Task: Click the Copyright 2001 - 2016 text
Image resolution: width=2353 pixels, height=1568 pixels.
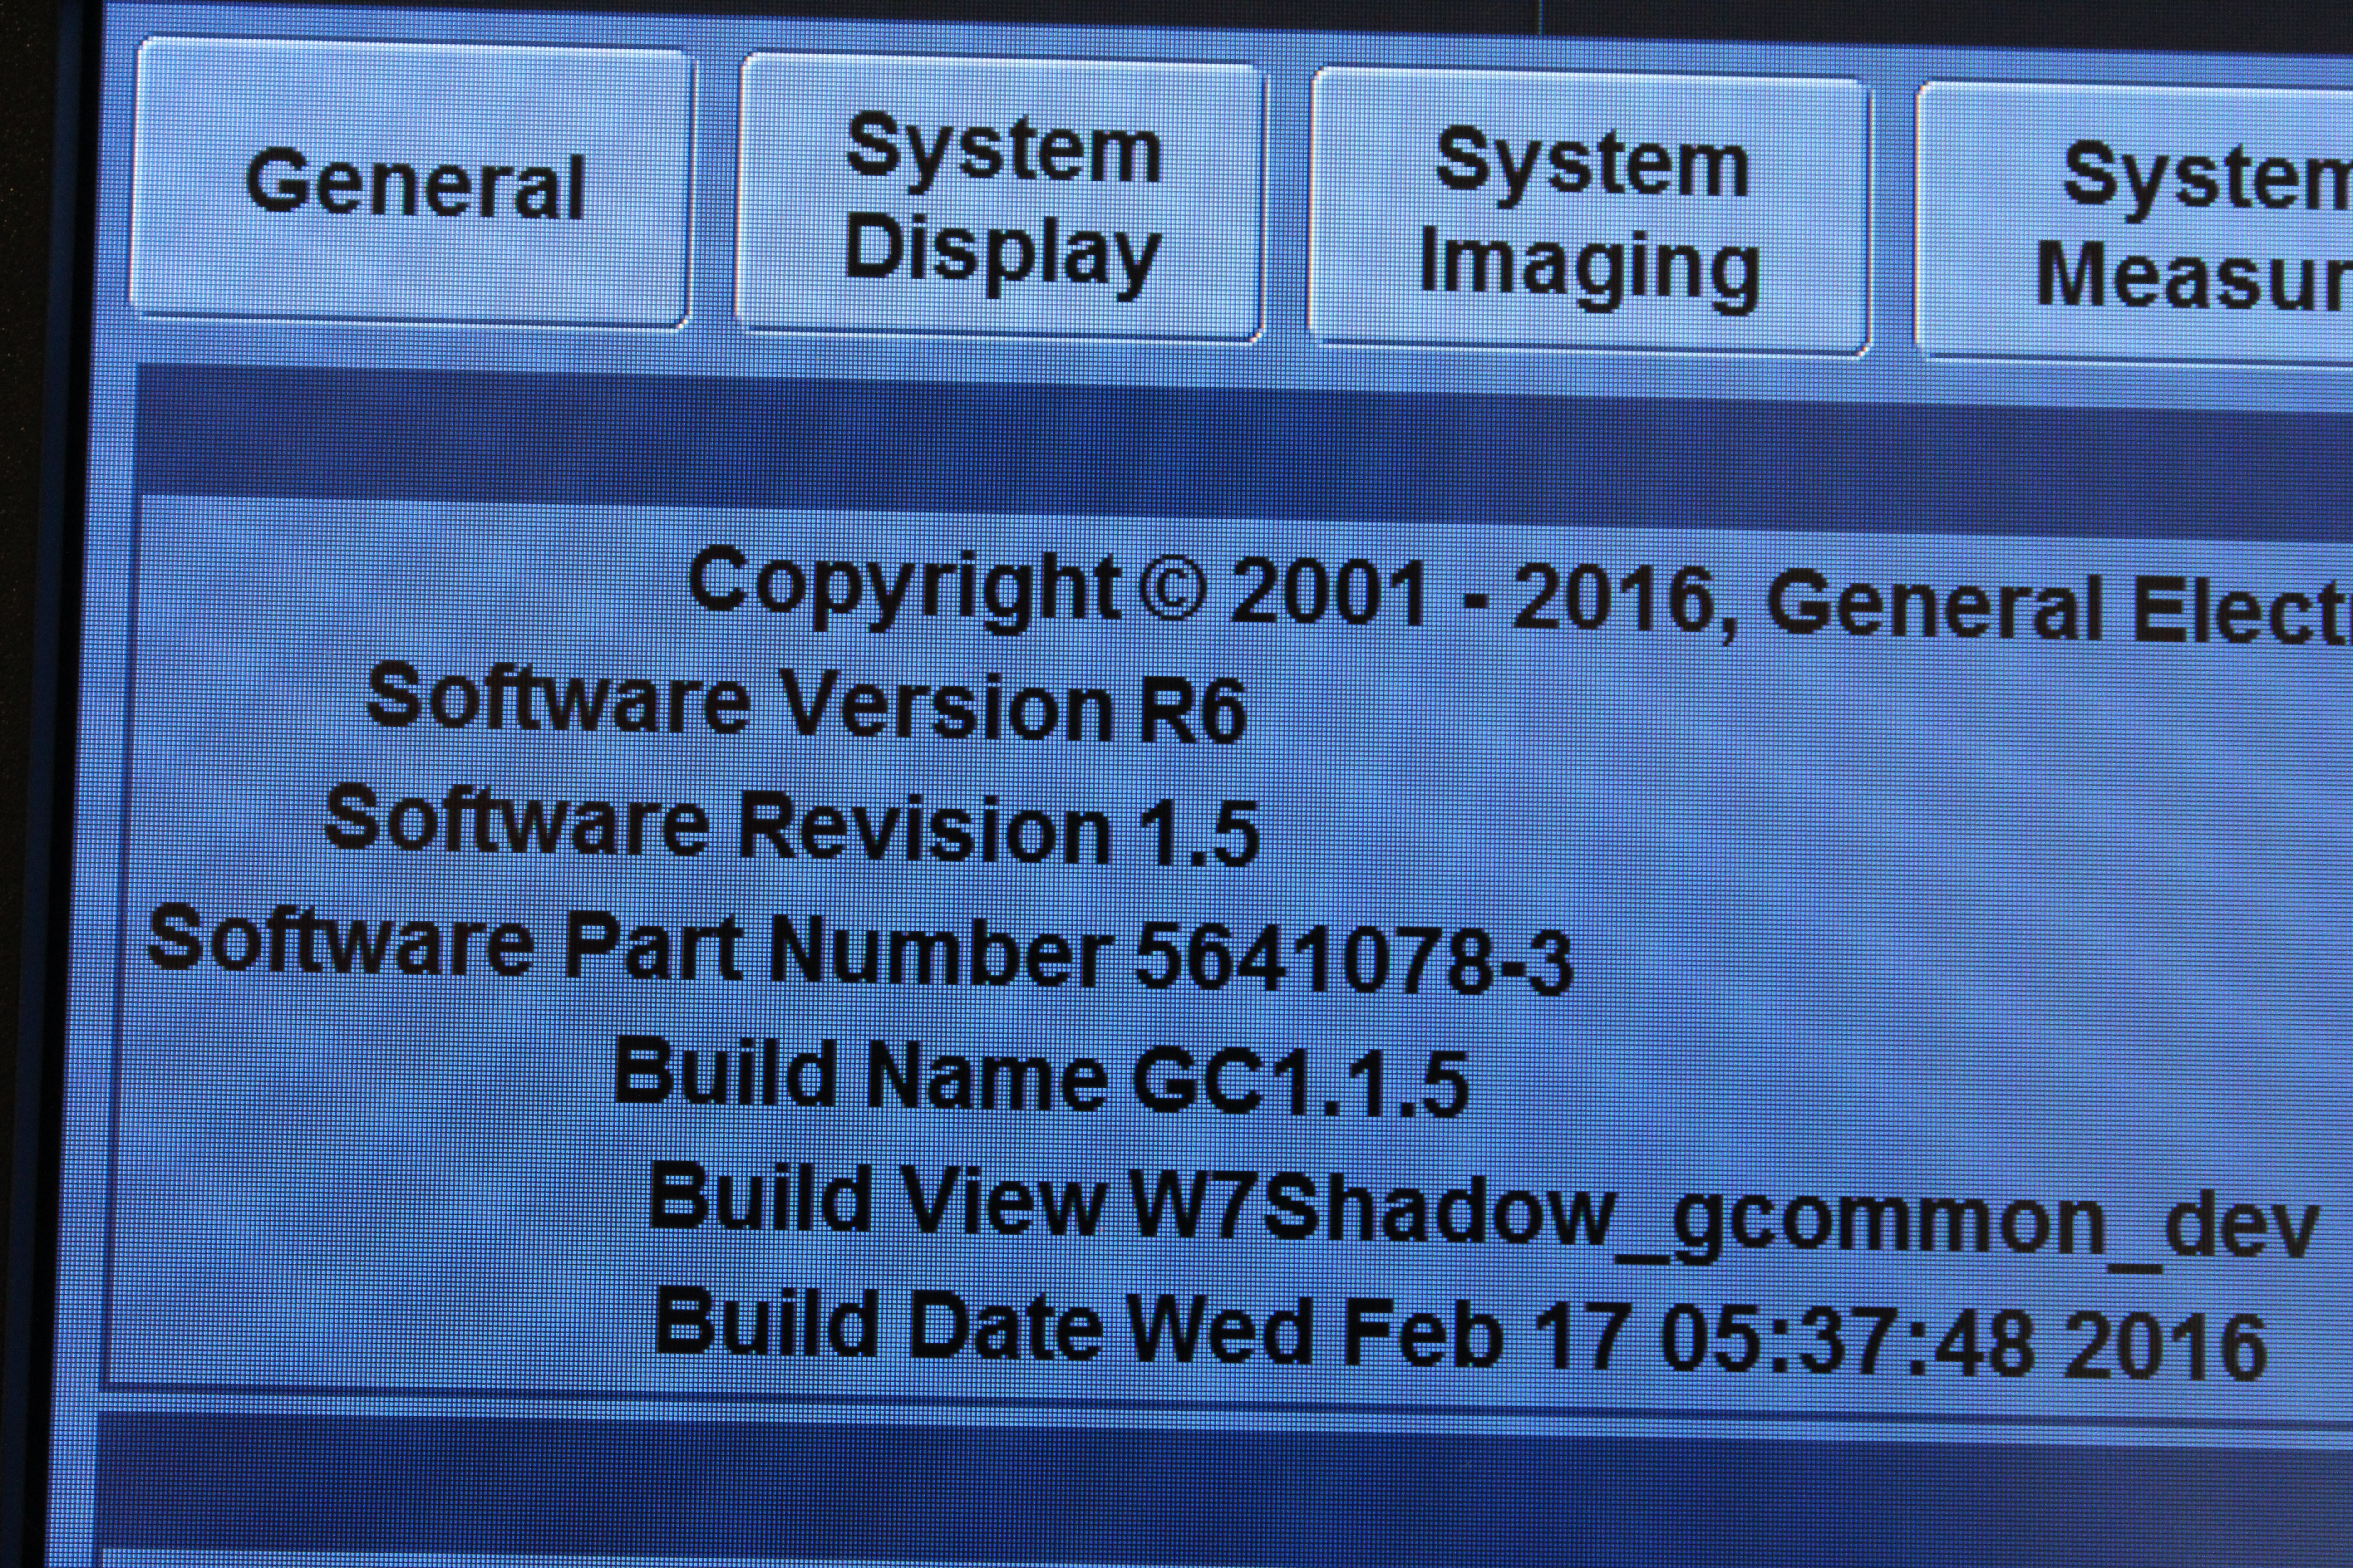Action: click(1211, 592)
